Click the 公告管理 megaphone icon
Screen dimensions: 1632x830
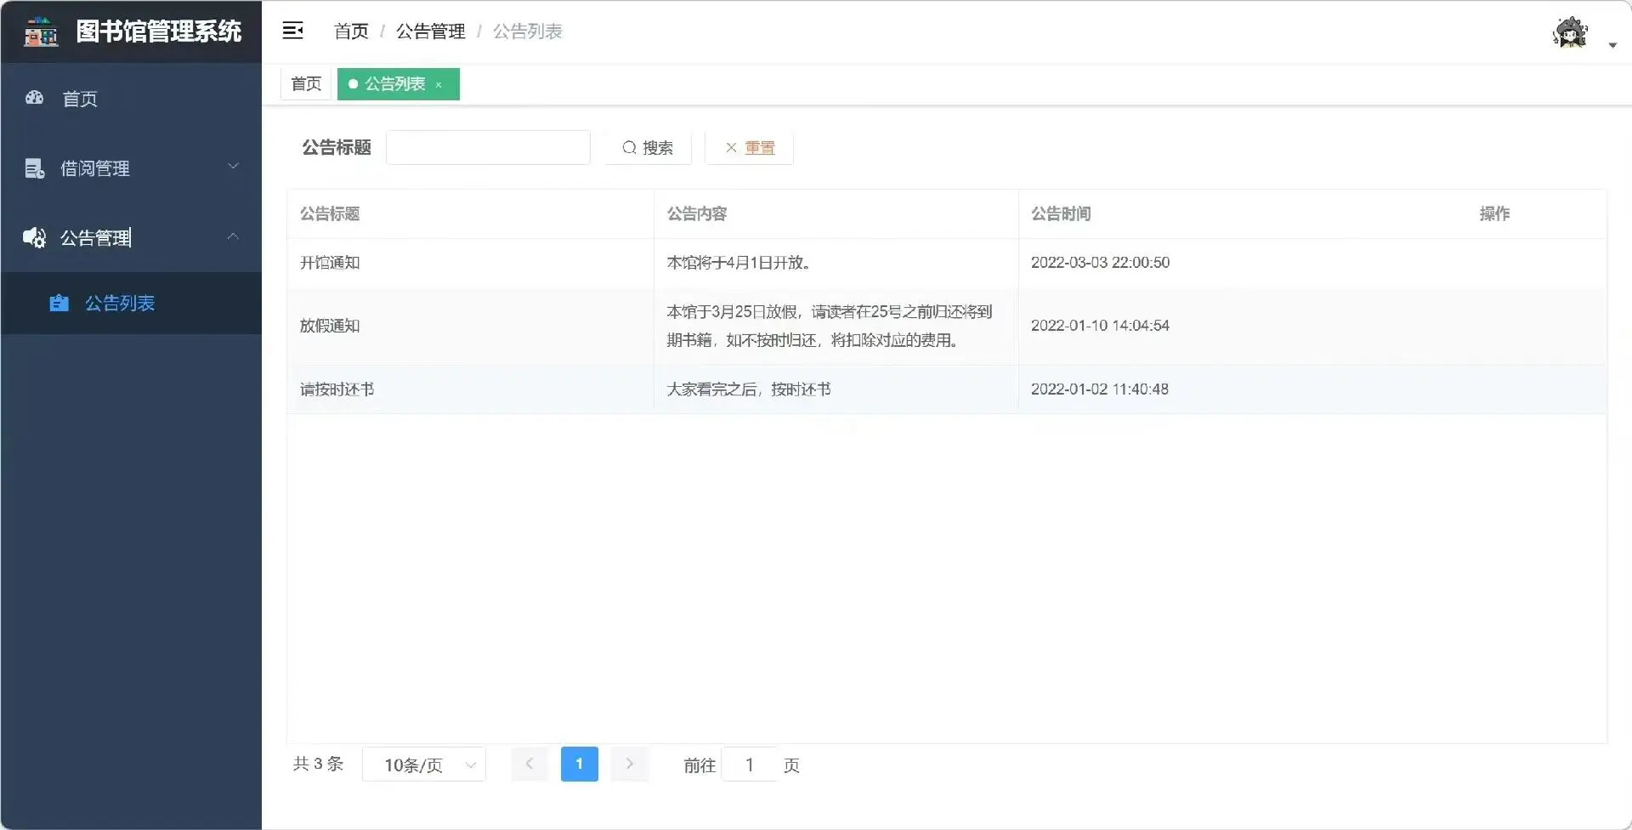tap(34, 237)
